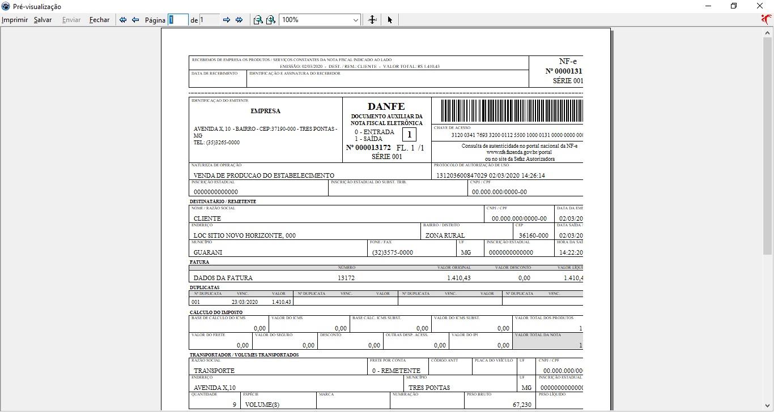
Task: Select the move/pan cross-arrow tool
Action: click(372, 20)
